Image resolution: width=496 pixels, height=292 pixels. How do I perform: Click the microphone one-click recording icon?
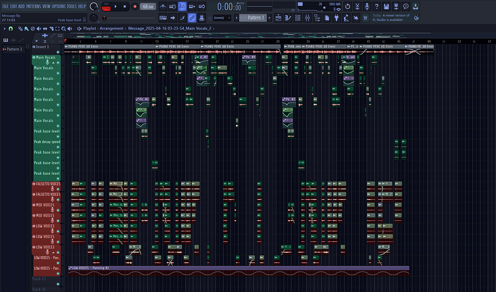(367, 6)
